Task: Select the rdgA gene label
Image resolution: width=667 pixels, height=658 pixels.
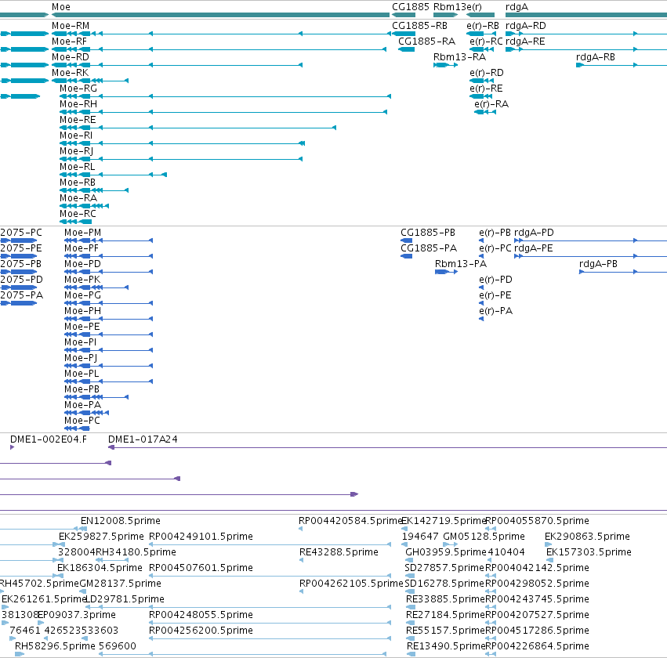Action: point(517,7)
